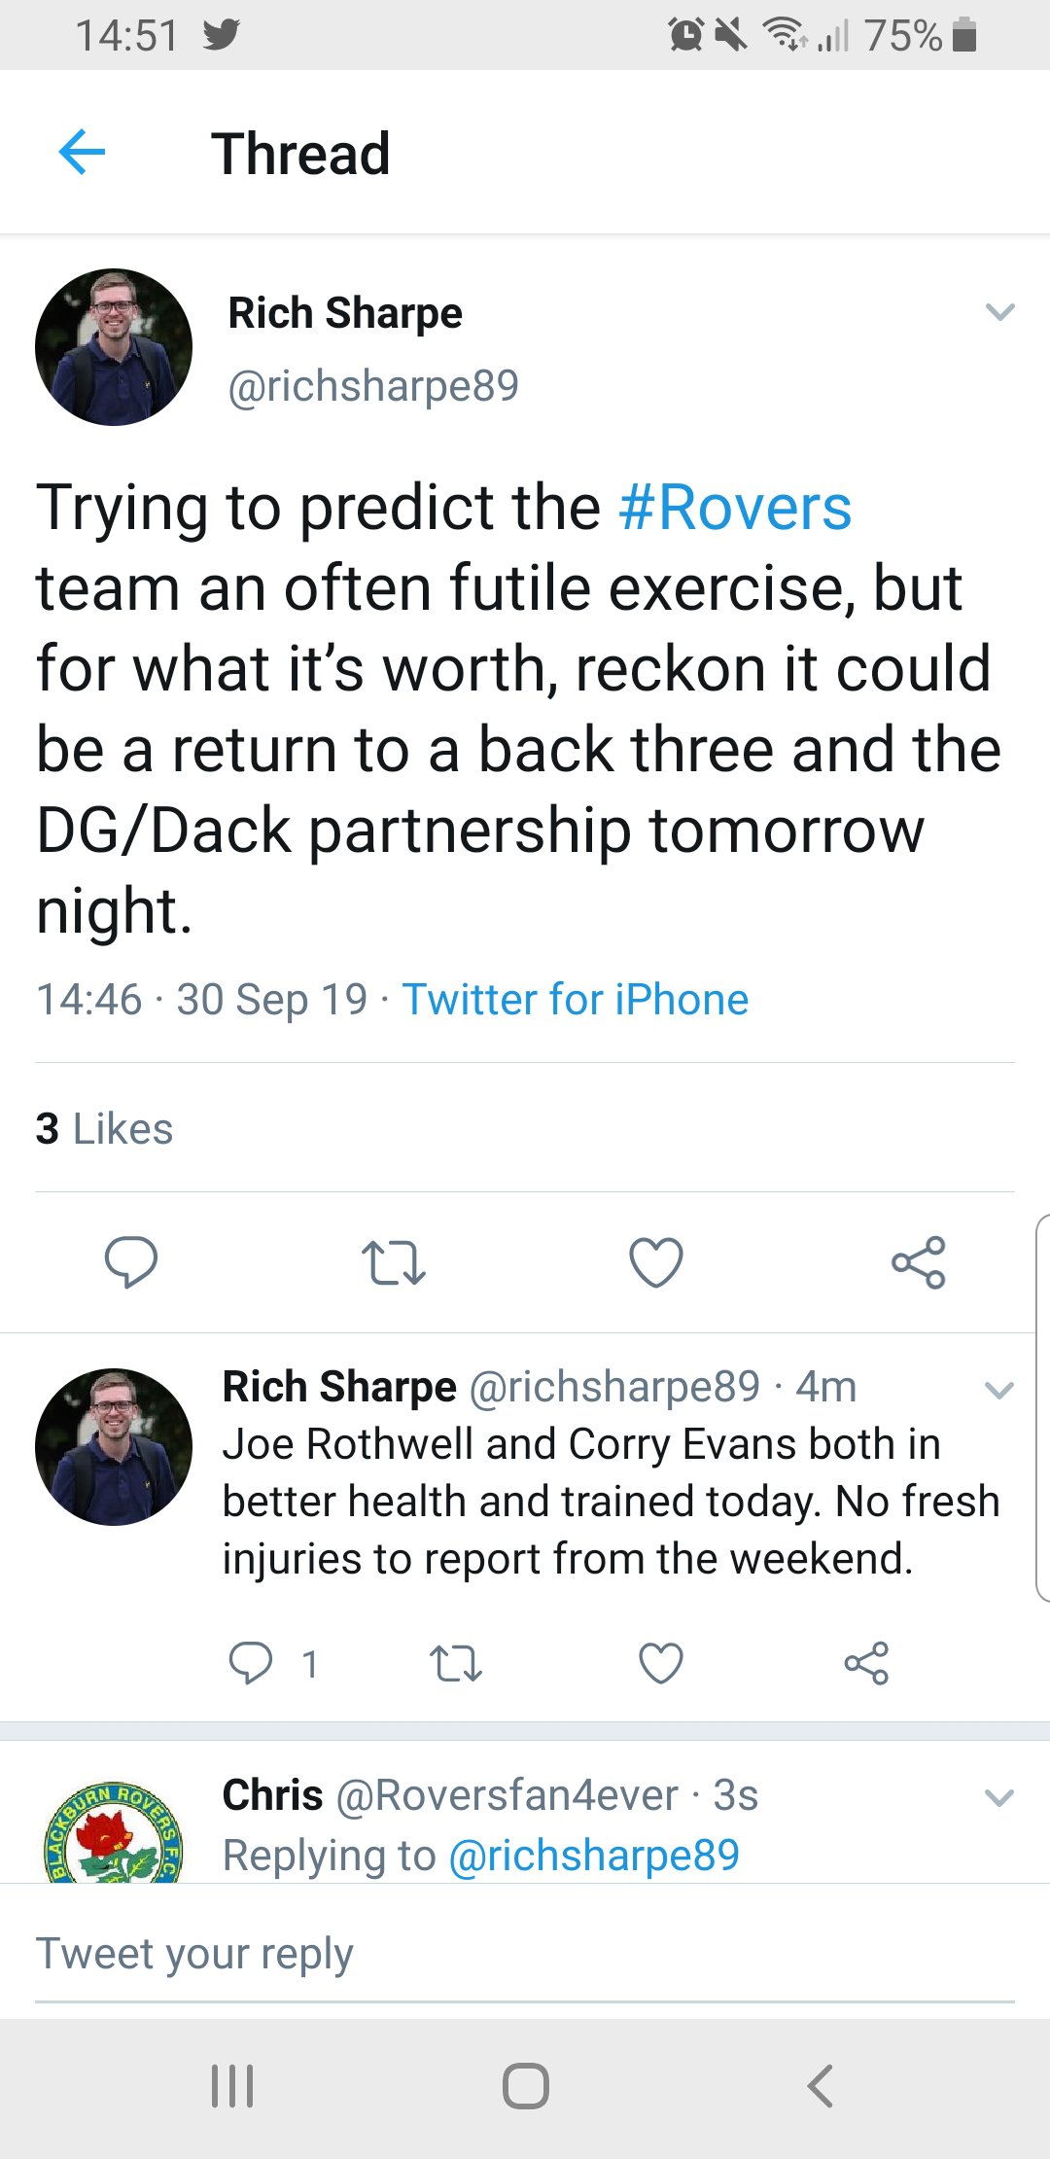This screenshot has height=2159, width=1050.
Task: Open options chevron on main tweet
Action: [x=999, y=312]
